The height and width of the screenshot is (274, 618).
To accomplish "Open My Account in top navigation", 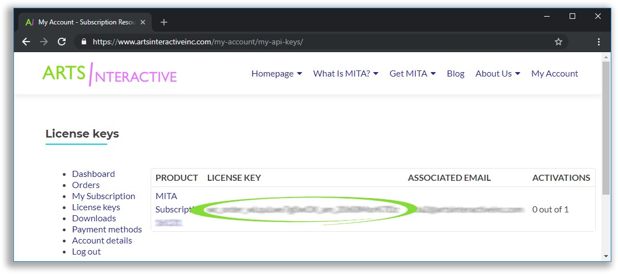I will click(x=555, y=74).
